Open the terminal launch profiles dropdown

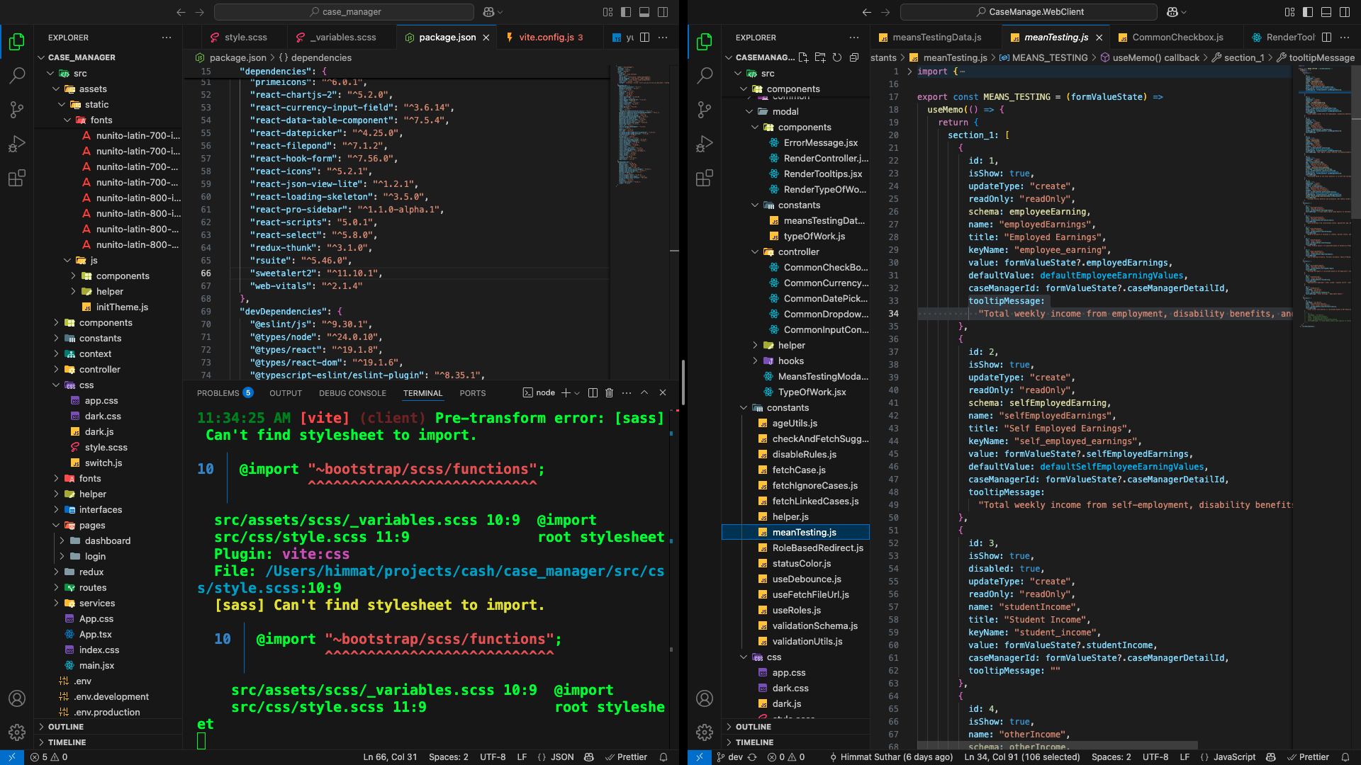tap(576, 392)
